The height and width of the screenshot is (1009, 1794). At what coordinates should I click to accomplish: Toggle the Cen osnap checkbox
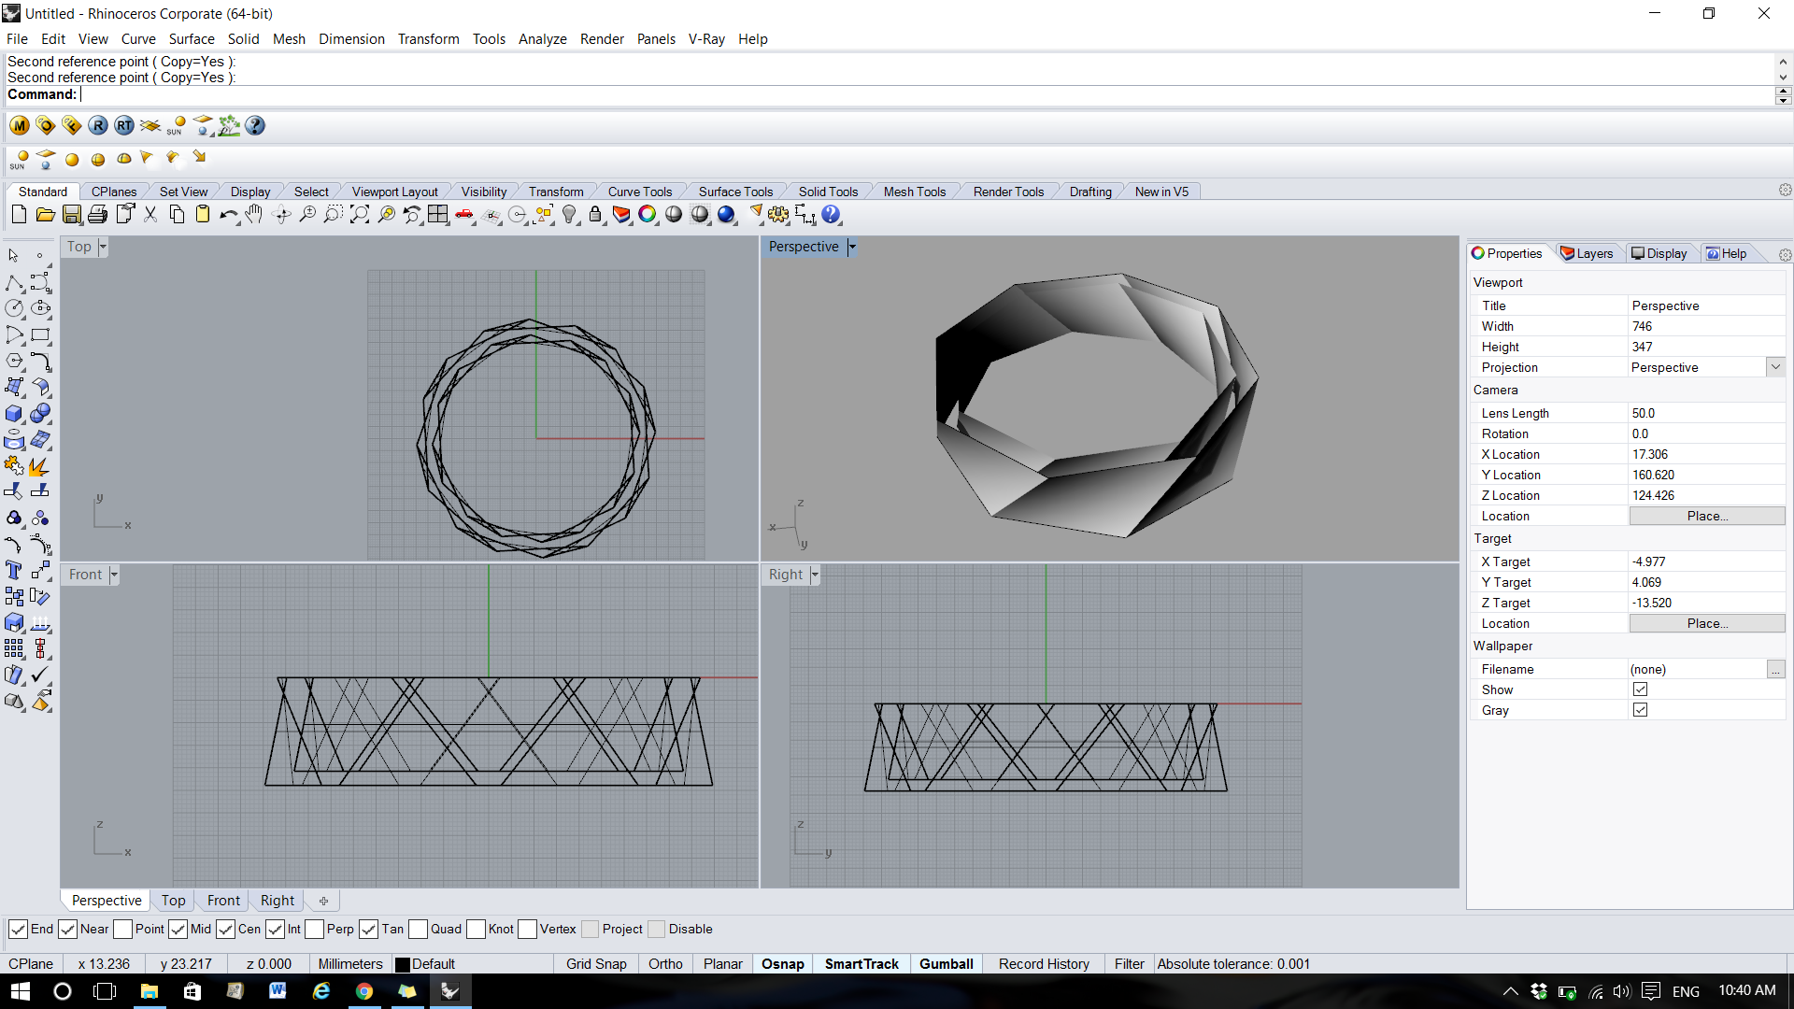225,929
